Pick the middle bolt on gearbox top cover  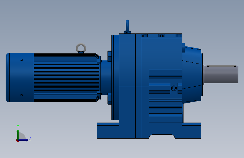click(x=162, y=35)
